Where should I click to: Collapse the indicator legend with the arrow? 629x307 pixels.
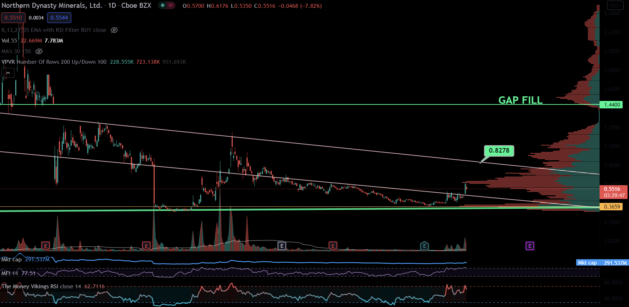pyautogui.click(x=8, y=73)
